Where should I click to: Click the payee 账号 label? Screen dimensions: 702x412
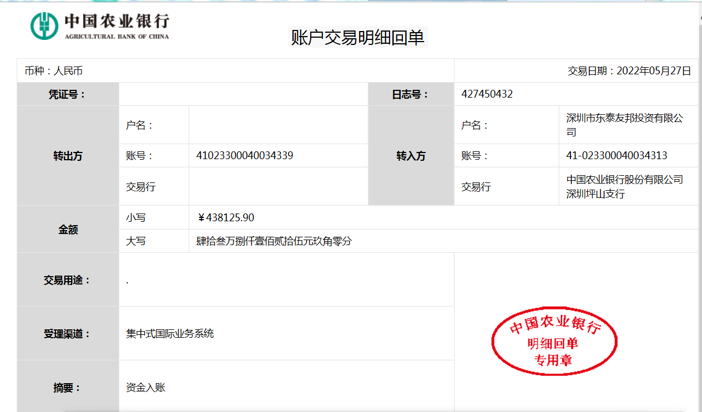475,156
